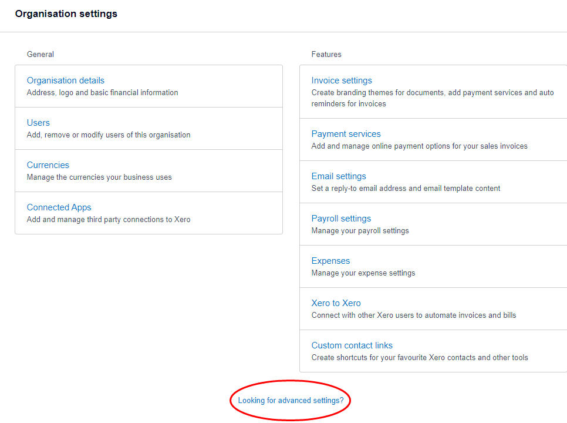Image resolution: width=567 pixels, height=423 pixels.
Task: Click 'Connect with other Xero users' description
Action: (x=414, y=315)
